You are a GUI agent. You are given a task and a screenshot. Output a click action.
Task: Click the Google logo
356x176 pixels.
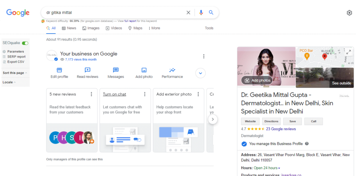[18, 13]
